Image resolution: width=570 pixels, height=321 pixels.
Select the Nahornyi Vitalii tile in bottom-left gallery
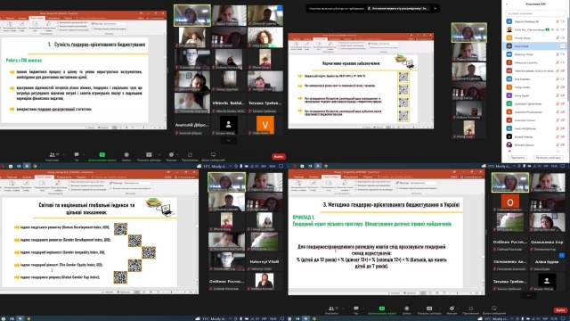[x=265, y=261]
